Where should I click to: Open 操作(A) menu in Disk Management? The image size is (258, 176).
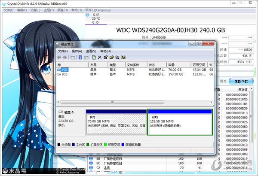point(77,51)
